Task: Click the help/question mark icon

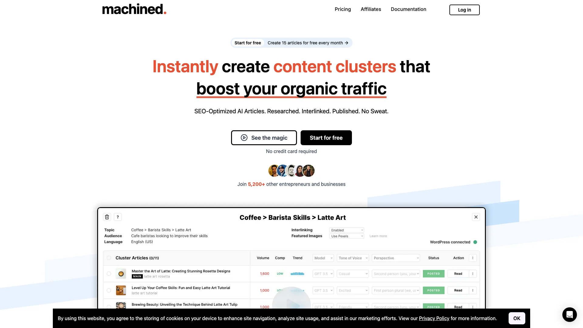Action: (x=118, y=217)
